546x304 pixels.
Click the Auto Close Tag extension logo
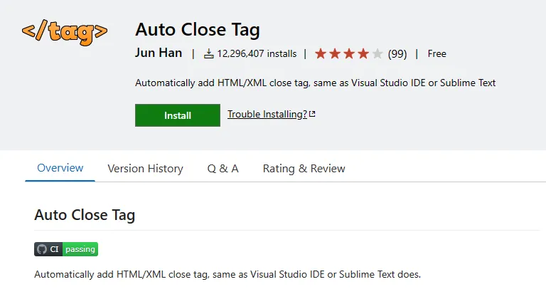[x=64, y=32]
